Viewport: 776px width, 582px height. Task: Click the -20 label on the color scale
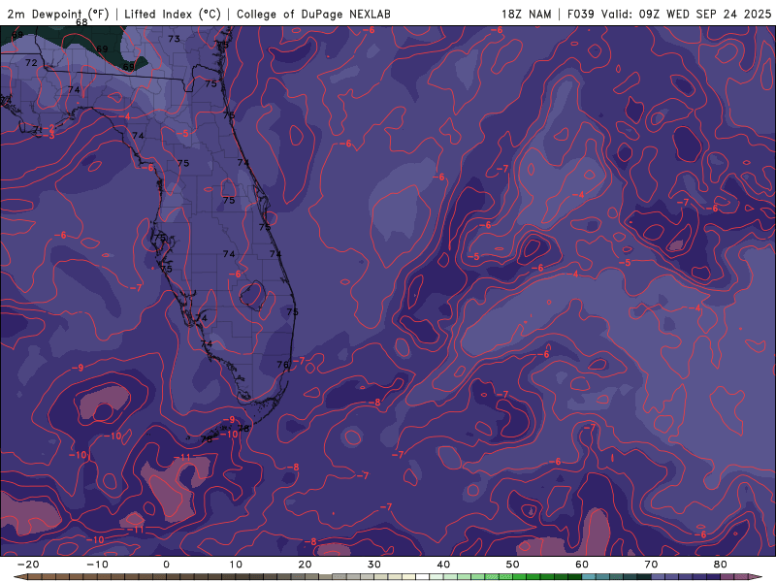click(x=28, y=565)
